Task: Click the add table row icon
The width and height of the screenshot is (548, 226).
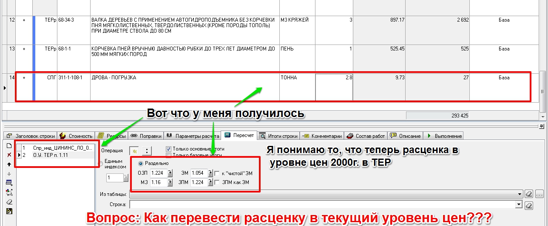Action: (9, 183)
